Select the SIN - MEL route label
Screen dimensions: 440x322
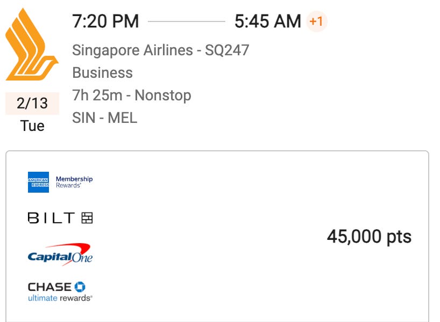tap(104, 118)
